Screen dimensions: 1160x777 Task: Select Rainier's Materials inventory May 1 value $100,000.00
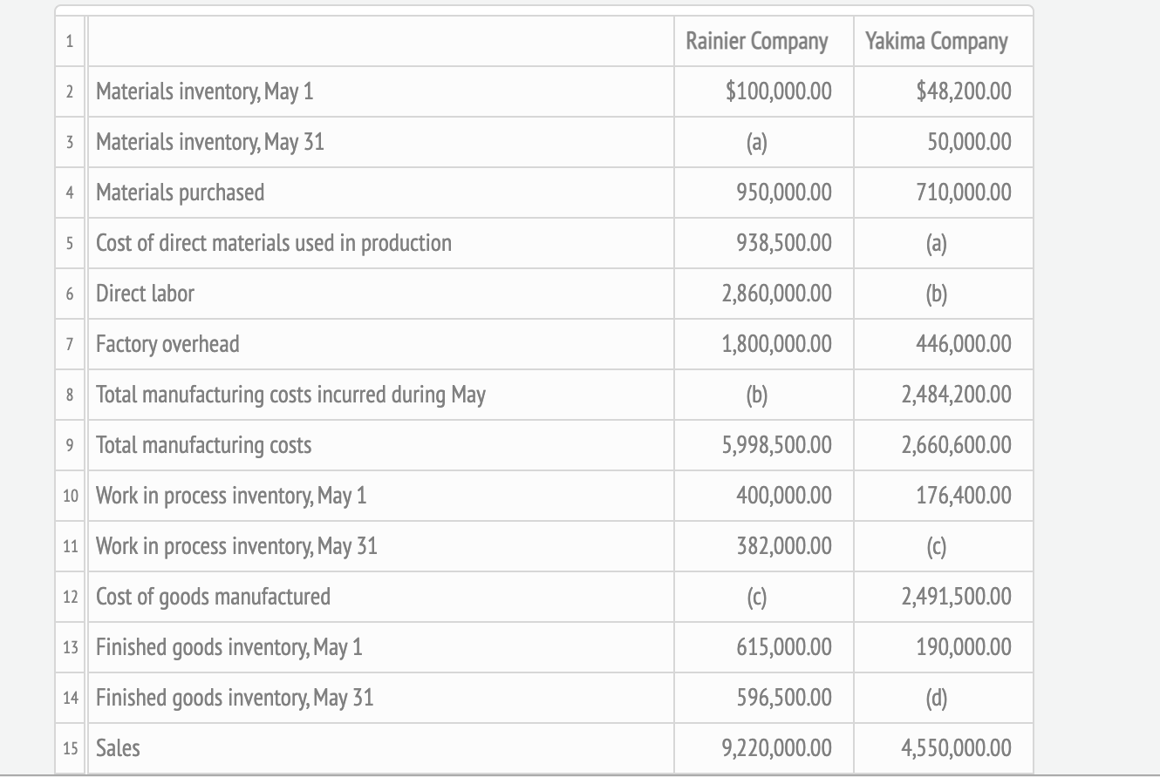779,91
